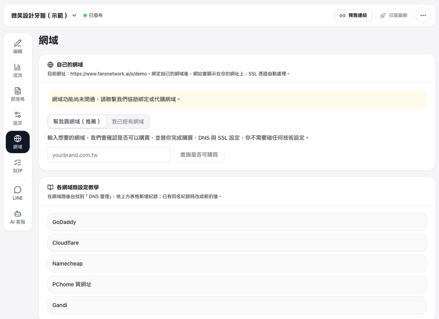Select the 幫我買網域（推薦）tab
The image size is (439, 319).
pos(77,122)
